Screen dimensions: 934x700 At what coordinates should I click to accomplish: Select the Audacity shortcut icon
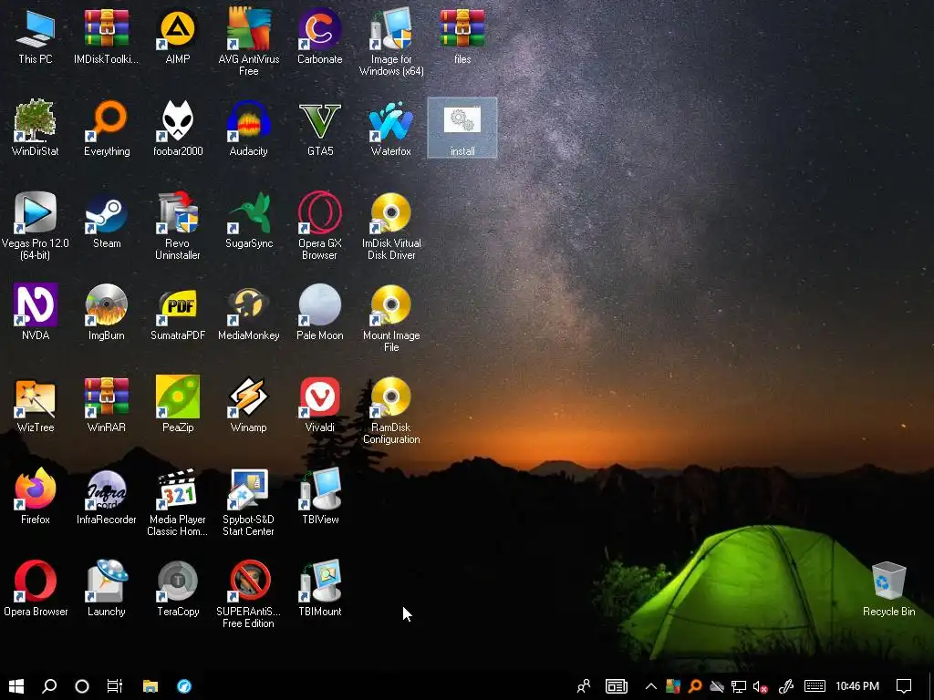pyautogui.click(x=249, y=121)
